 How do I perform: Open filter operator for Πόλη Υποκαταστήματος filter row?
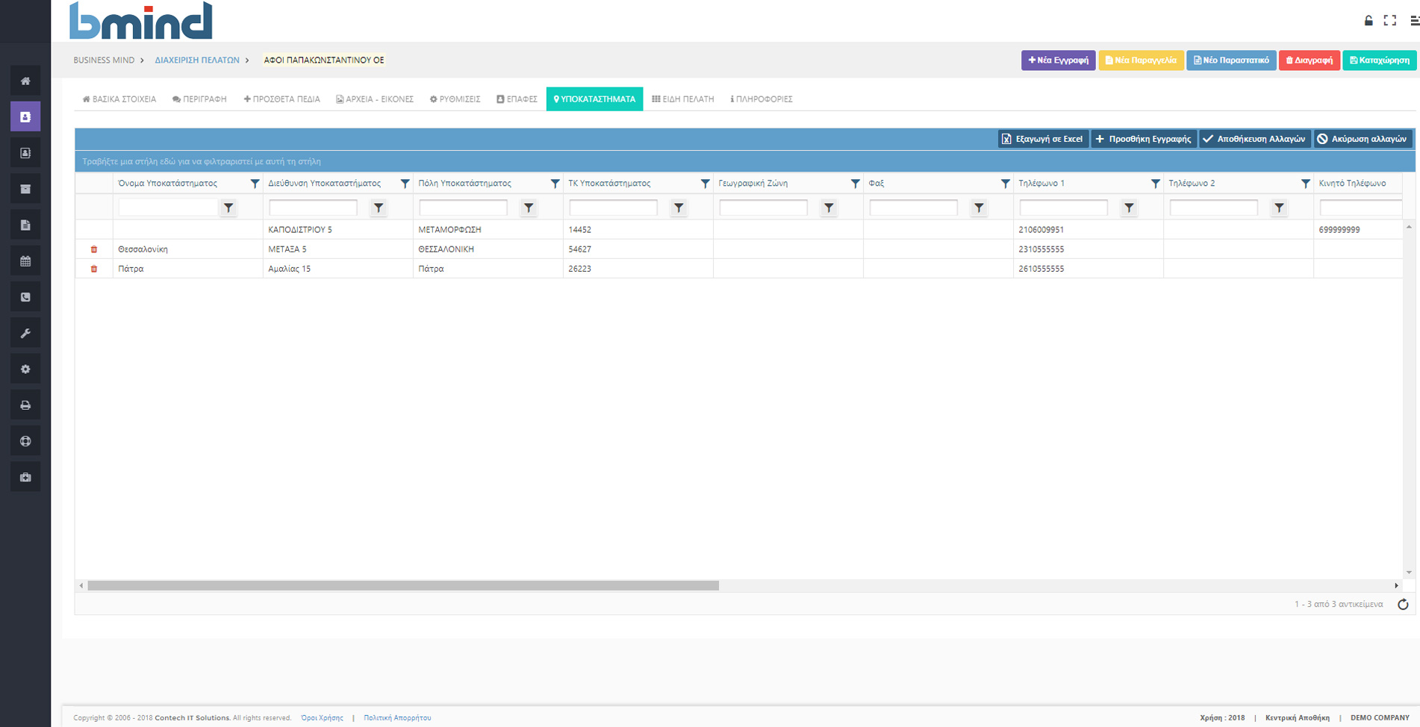[529, 208]
